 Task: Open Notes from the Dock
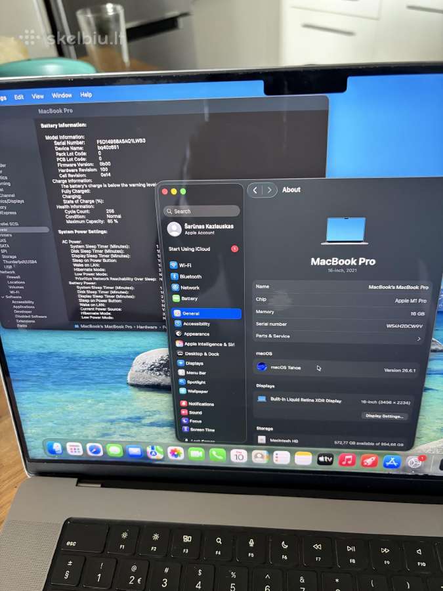[303, 459]
